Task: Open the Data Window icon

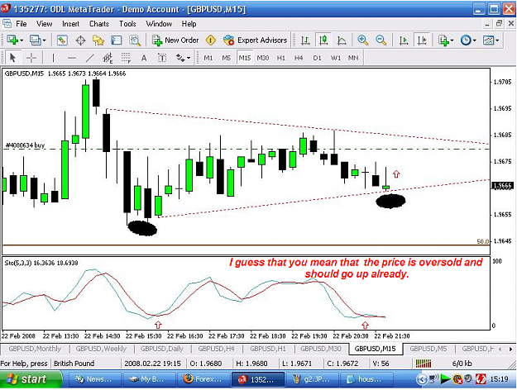Action: point(80,40)
